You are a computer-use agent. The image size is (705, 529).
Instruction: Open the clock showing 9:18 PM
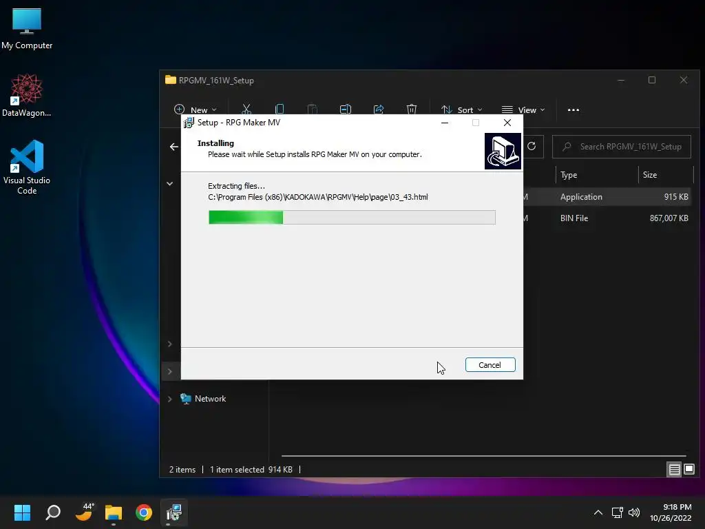[x=671, y=512]
